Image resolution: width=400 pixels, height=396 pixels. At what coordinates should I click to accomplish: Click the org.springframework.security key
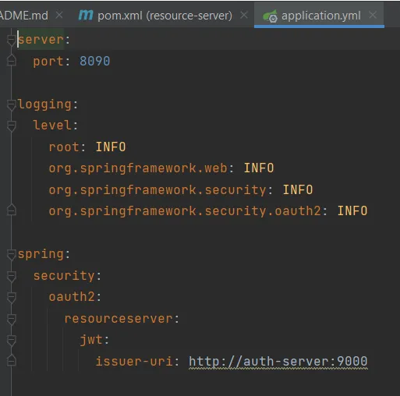coord(158,190)
